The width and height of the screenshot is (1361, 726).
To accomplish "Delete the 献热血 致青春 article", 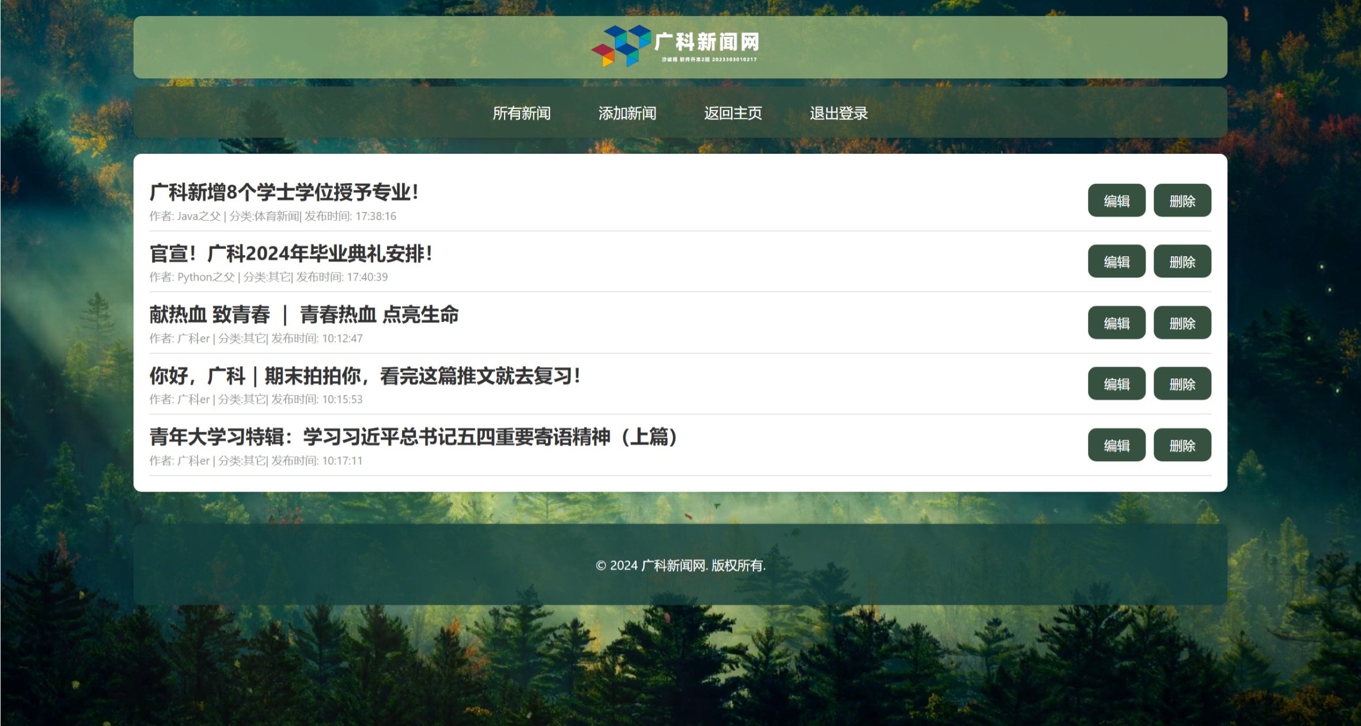I will [1182, 323].
